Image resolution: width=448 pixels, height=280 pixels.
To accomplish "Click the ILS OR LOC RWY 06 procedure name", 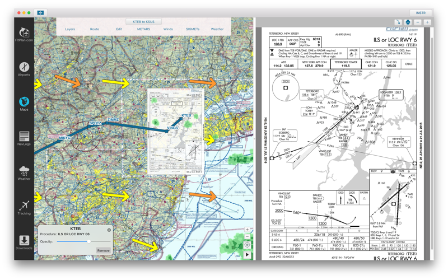I will point(74,234).
